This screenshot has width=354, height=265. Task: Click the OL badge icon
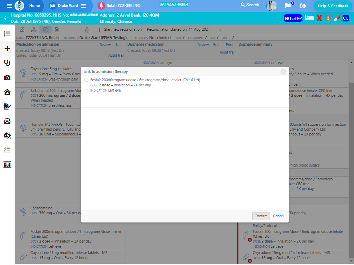345,18
